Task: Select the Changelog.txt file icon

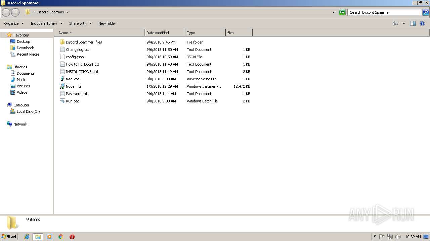Action: click(62, 50)
